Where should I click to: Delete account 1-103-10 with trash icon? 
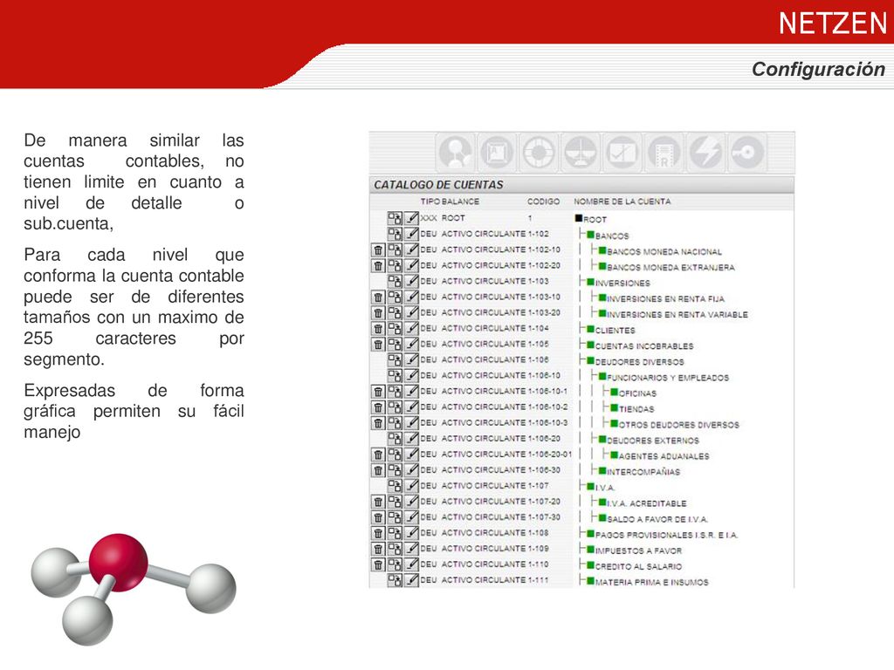[378, 297]
